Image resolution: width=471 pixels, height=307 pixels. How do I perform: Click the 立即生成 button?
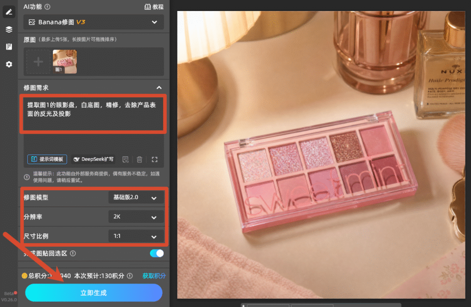tap(94, 293)
